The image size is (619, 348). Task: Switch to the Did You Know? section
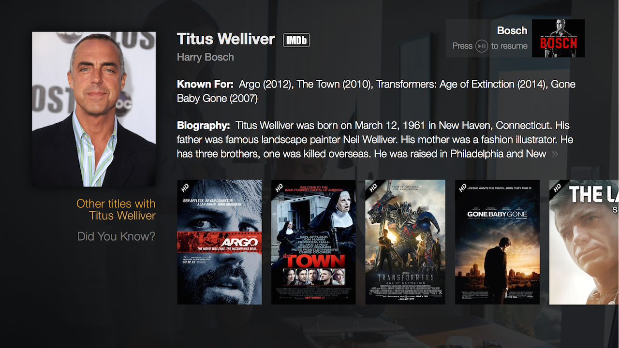pos(117,236)
